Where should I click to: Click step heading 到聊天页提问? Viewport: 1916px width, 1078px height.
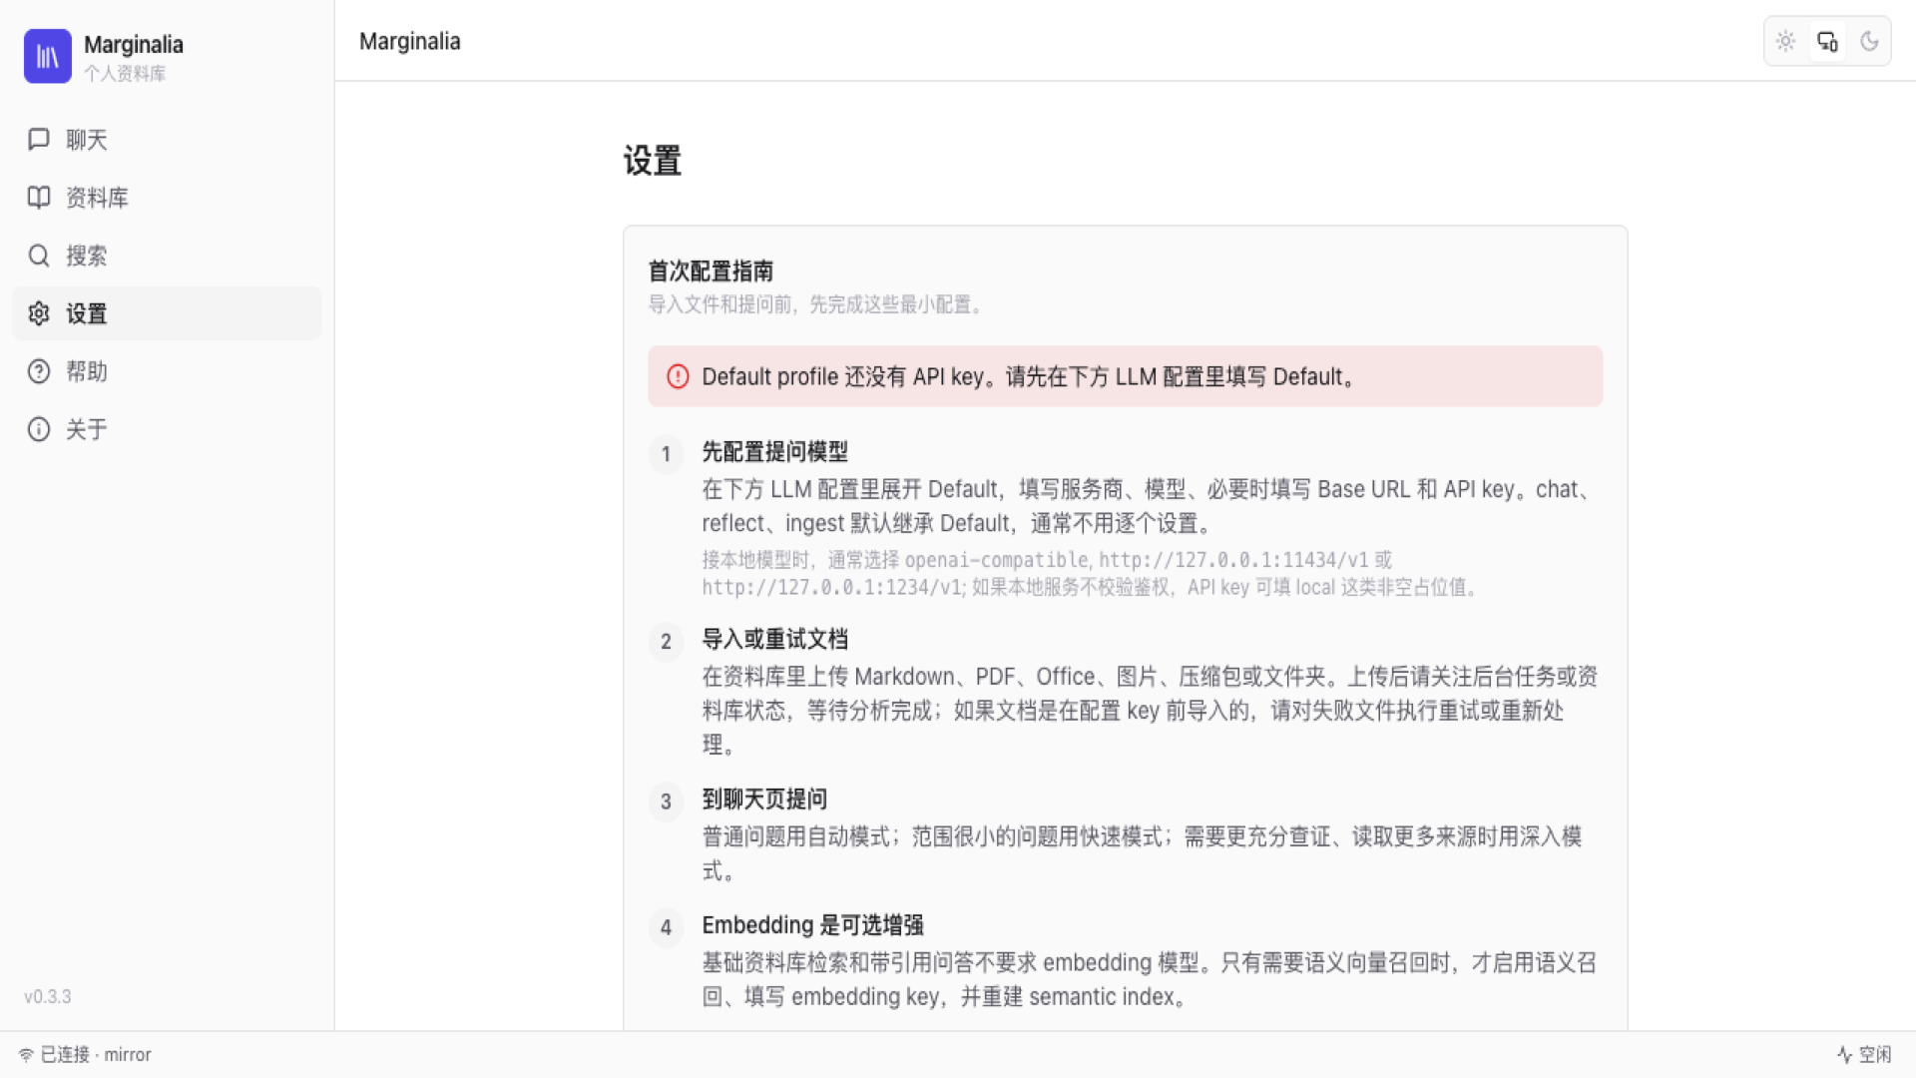[764, 800]
